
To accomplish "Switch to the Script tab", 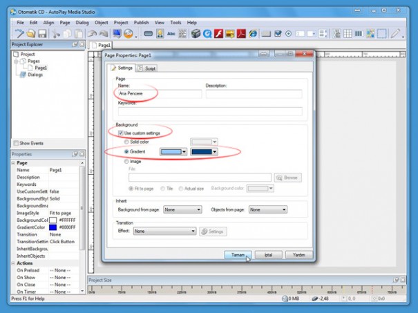I will pos(147,68).
